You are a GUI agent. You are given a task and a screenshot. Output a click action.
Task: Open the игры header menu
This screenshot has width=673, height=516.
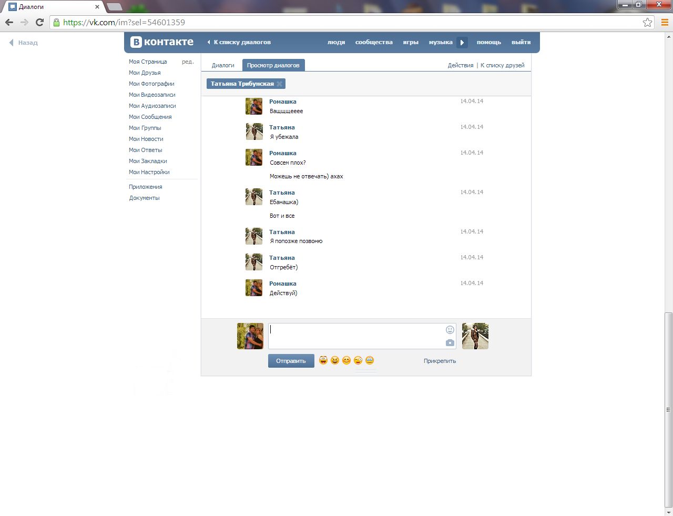pyautogui.click(x=411, y=43)
